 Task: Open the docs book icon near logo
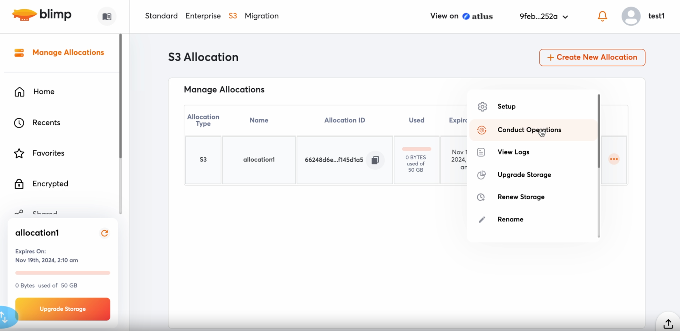point(107,16)
